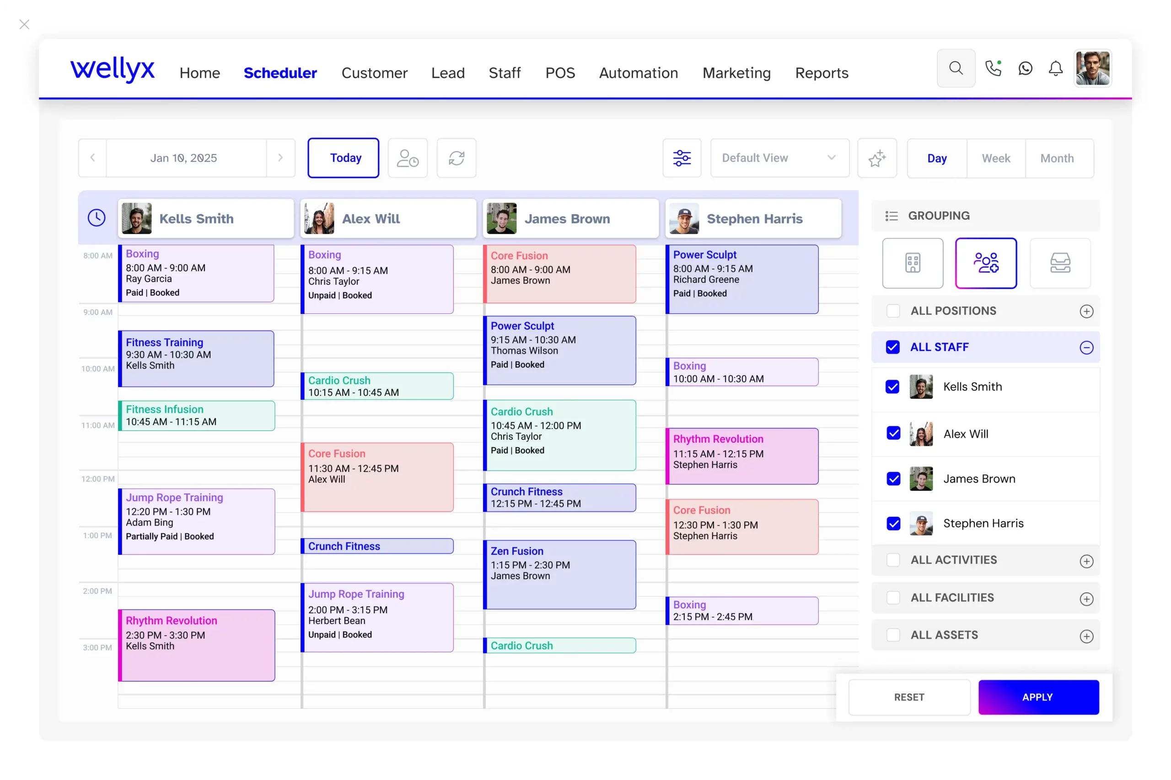
Task: Open WhatsApp chat icon
Action: point(1025,68)
